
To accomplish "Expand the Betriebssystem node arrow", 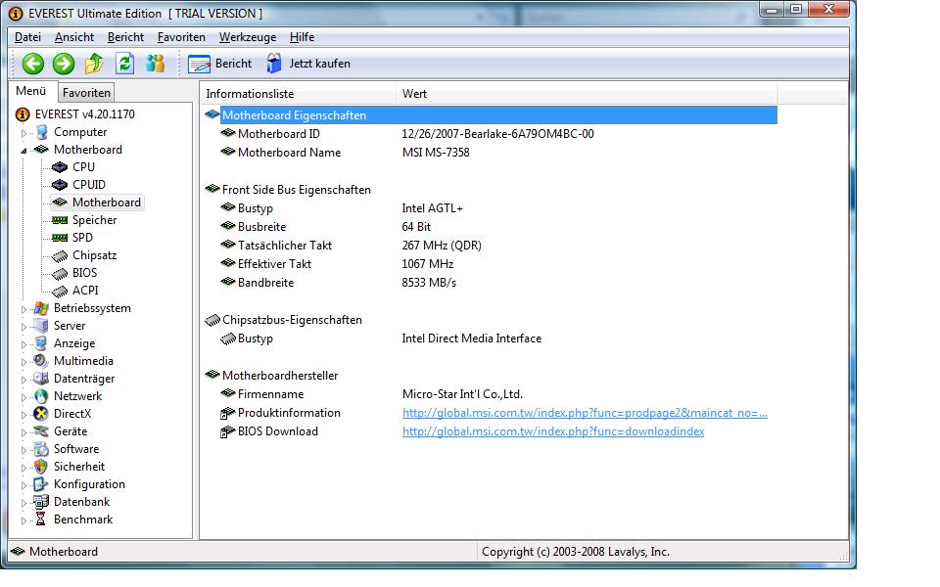I will (x=23, y=309).
